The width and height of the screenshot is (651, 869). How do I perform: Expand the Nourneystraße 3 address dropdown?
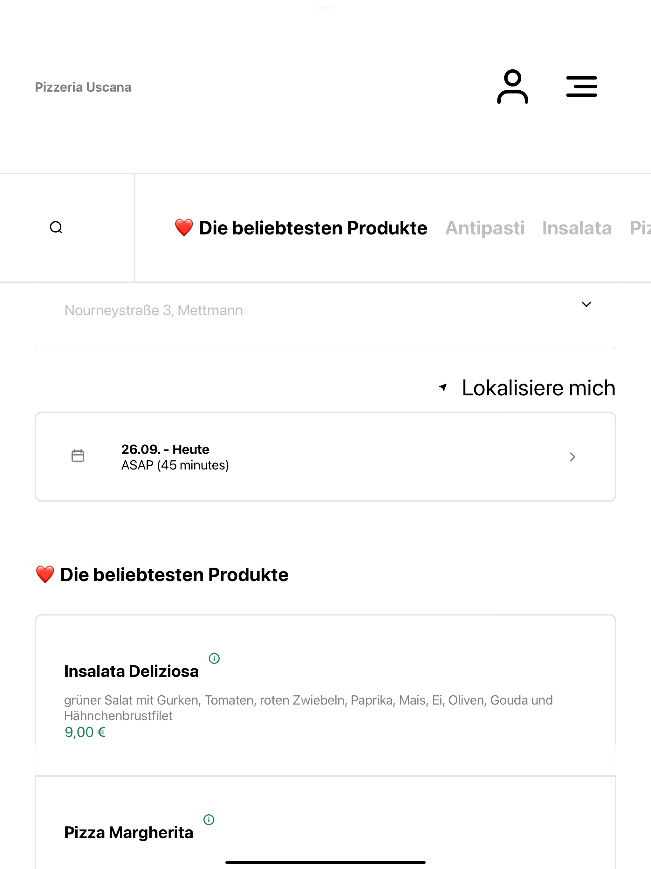point(586,304)
